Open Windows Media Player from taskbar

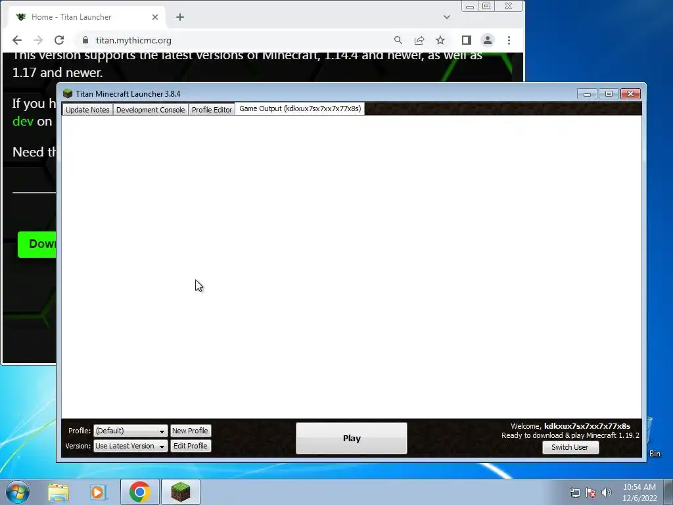click(98, 492)
